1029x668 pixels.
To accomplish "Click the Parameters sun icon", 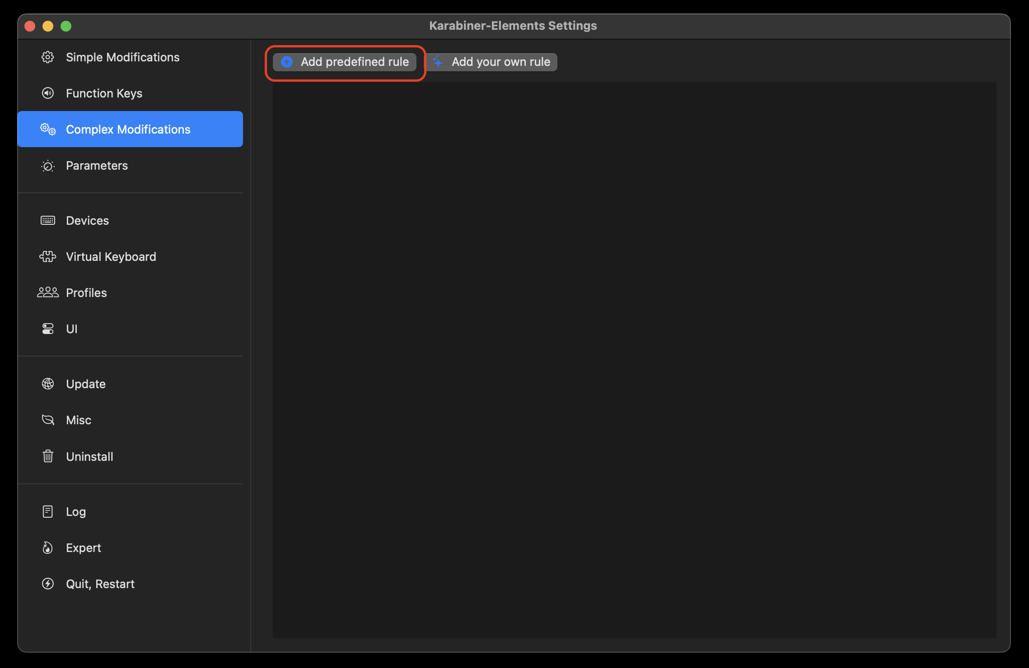I will click(x=48, y=166).
